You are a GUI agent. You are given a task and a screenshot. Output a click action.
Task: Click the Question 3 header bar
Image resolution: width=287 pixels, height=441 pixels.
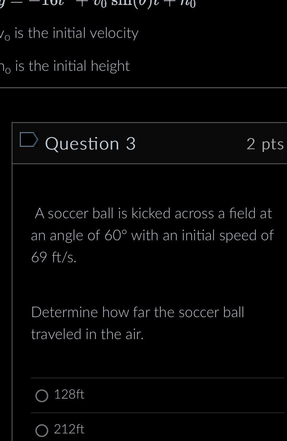coord(150,143)
